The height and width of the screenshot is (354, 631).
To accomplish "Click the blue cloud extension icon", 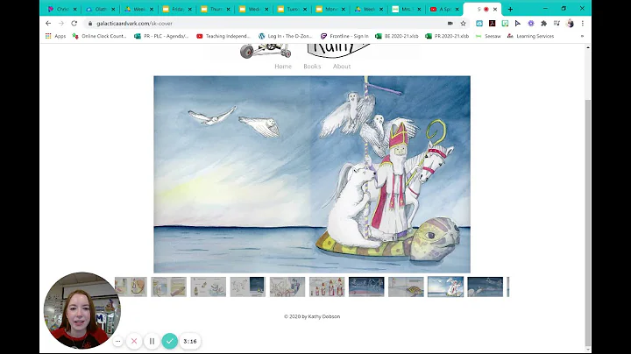I will pyautogui.click(x=479, y=24).
